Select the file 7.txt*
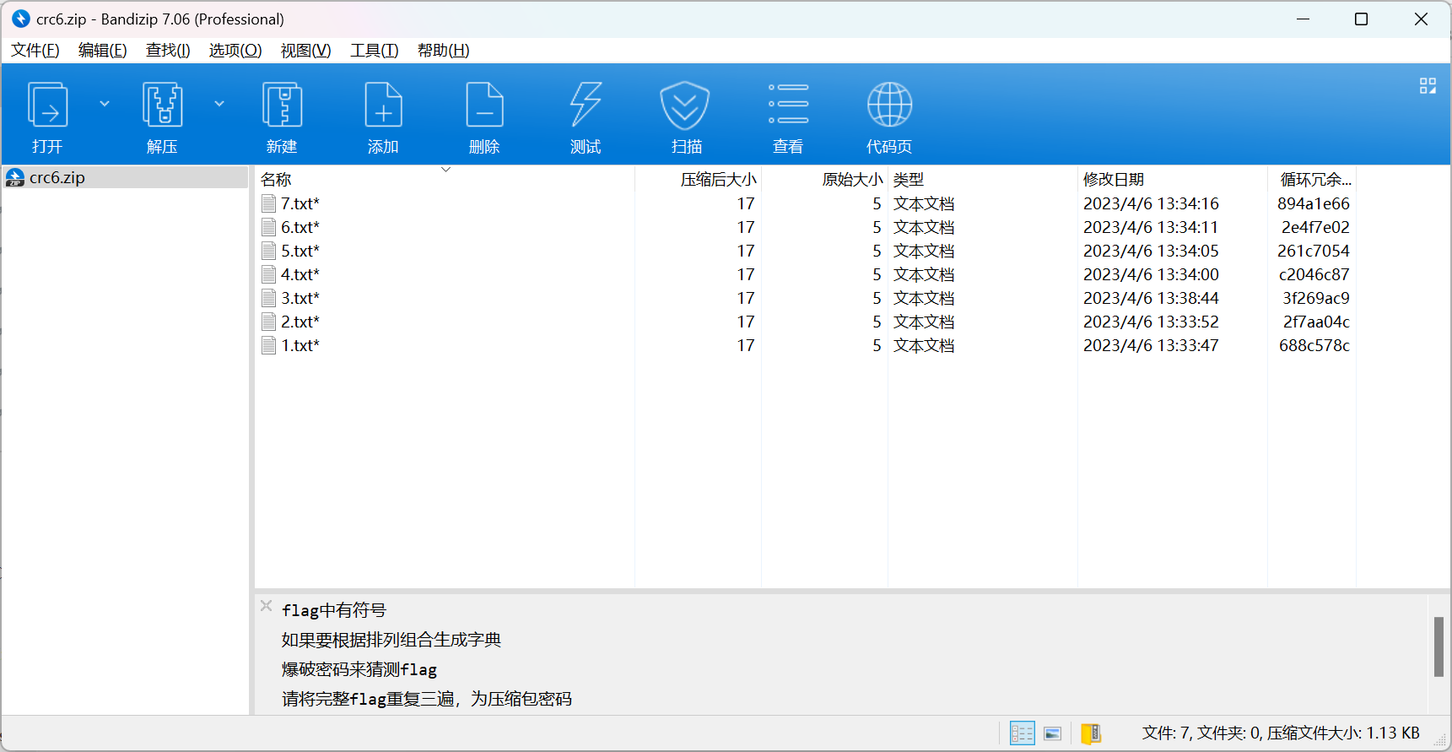1452x752 pixels. pos(300,203)
